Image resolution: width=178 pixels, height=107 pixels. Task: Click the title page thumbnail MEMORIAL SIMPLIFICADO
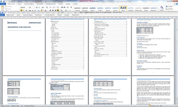point(24,47)
